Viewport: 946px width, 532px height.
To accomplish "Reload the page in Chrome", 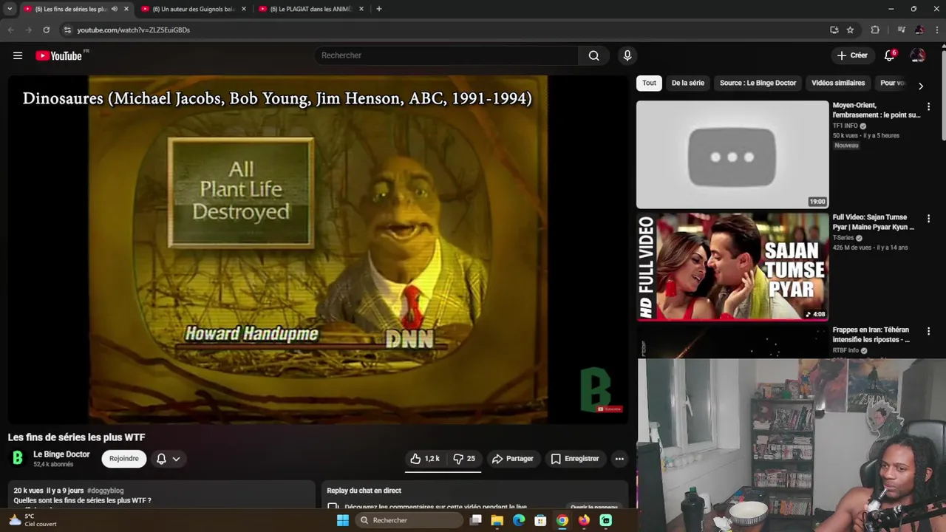I will tap(46, 30).
